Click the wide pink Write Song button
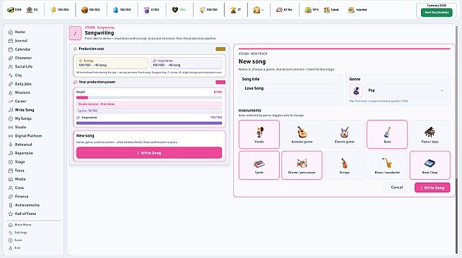This screenshot has height=258, width=462. [x=149, y=153]
